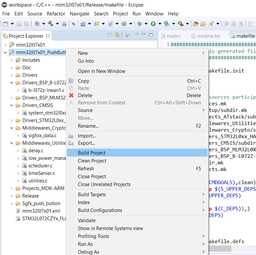This screenshot has width=256, height=255.
Task: Open the Run dropdown arrow
Action: click(x=160, y=24)
